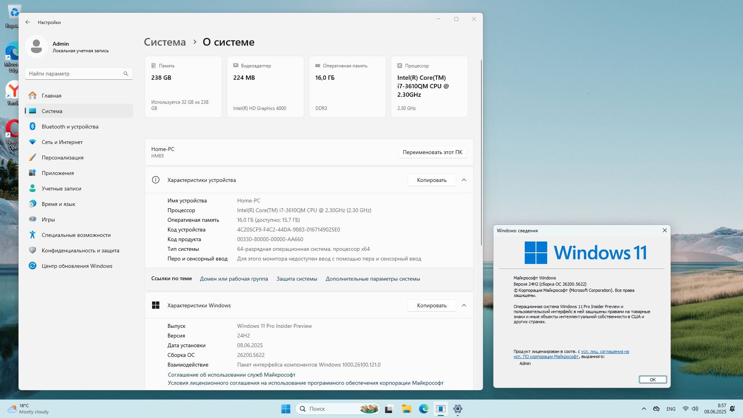Click the search magnifier in Settings search box
This screenshot has height=418, width=743.
126,74
